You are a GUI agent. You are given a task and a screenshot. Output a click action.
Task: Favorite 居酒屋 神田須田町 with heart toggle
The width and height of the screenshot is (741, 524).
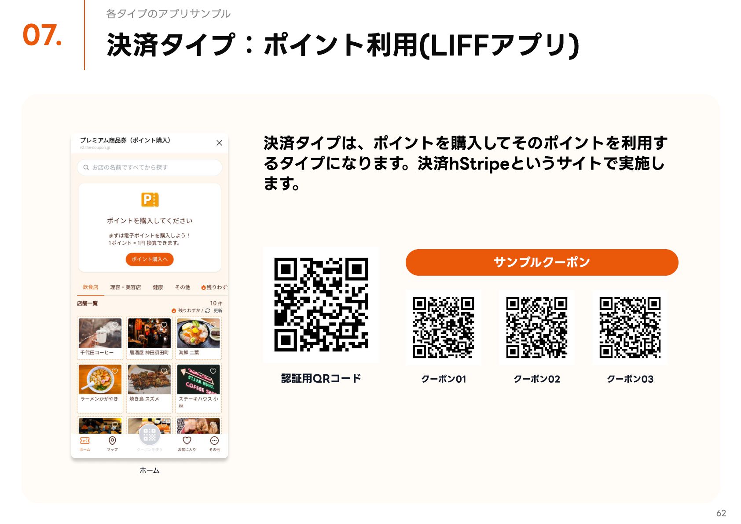164,325
